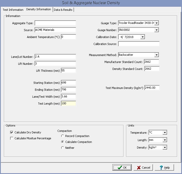Image resolution: width=182 pixels, height=174 pixels.
Task: Switch to the Test Information tab
Action: [x=13, y=10]
